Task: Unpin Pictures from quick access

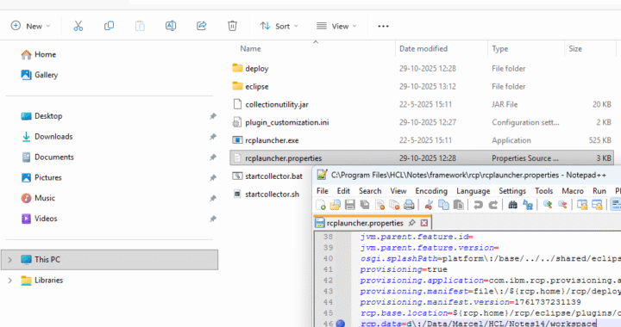Action: click(x=213, y=178)
